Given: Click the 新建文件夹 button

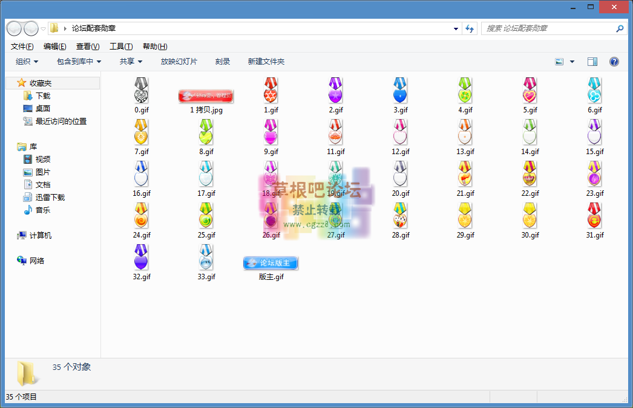Looking at the screenshot, I should click(x=266, y=62).
